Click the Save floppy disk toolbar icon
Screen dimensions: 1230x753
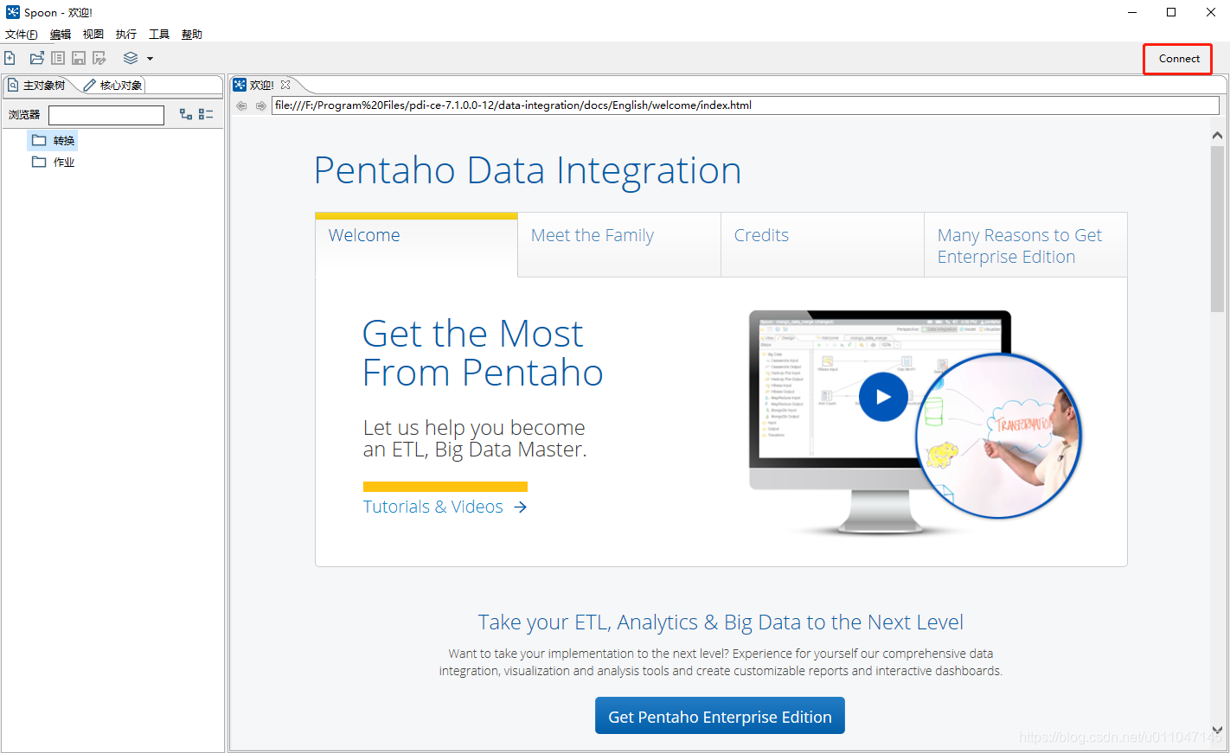(x=79, y=58)
